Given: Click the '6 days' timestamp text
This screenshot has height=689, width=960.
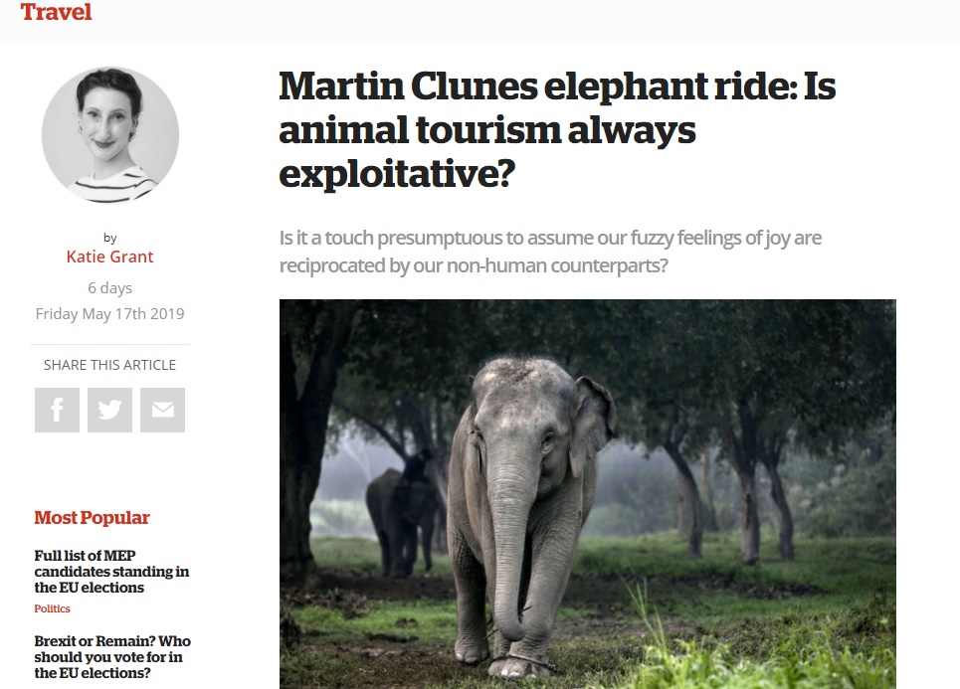Looking at the screenshot, I should coord(109,287).
